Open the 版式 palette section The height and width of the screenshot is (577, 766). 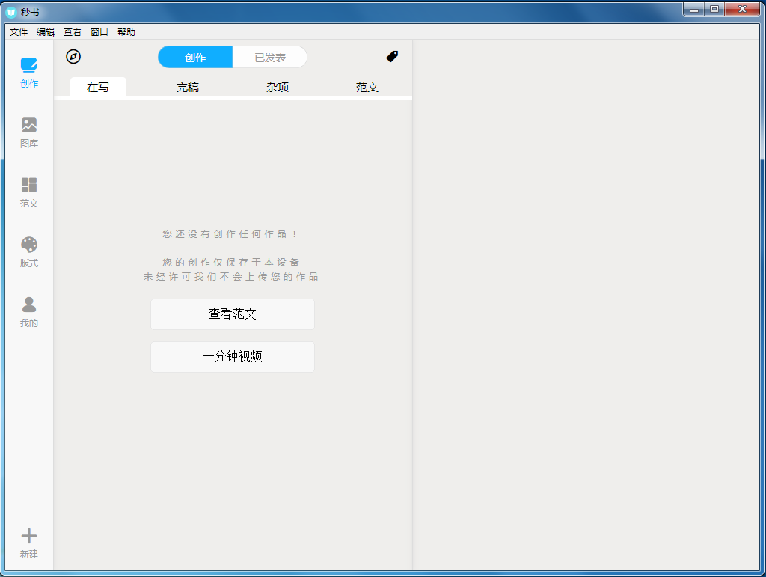pyautogui.click(x=29, y=253)
